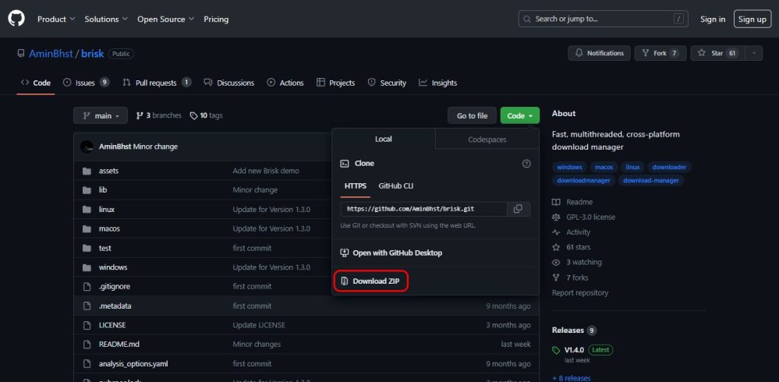
Task: Open the .metadata file
Action: [x=115, y=306]
